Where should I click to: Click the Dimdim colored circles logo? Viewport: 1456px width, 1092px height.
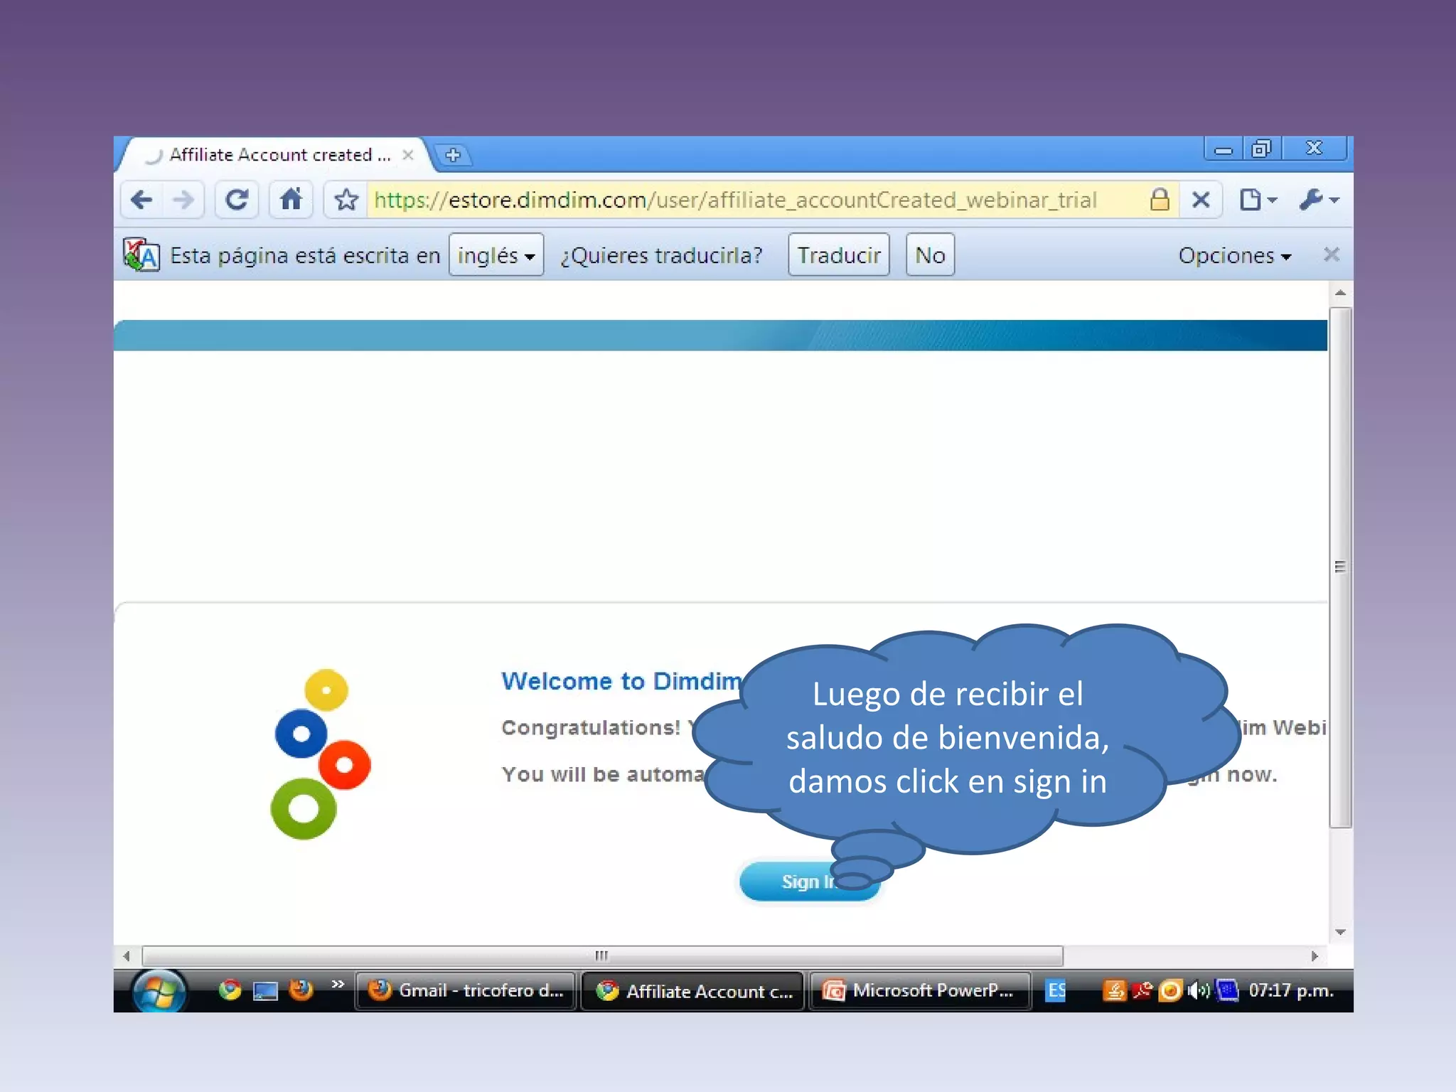[321, 754]
